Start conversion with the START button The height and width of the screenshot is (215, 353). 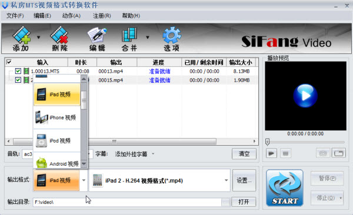285,188
